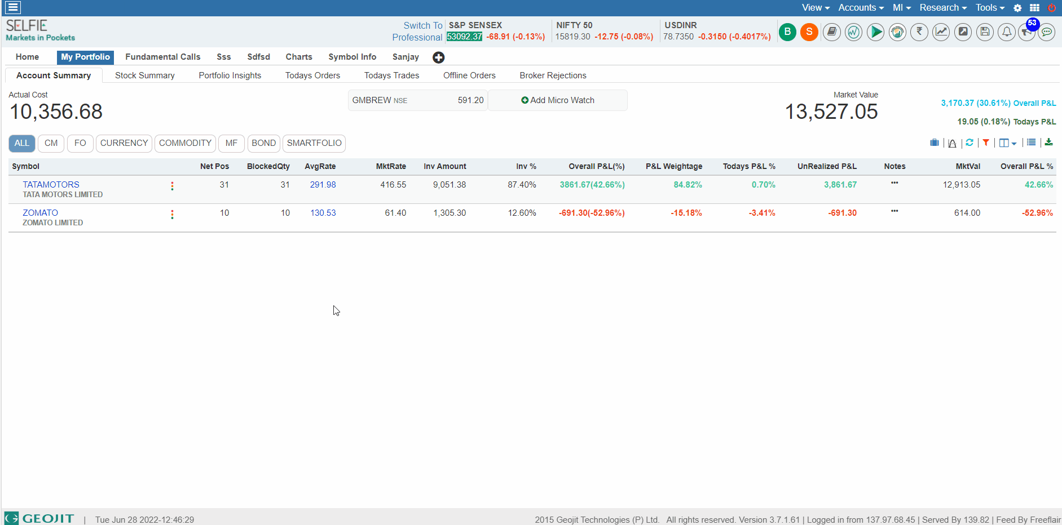Open the bell alerts icon
Screen dimensions: 1062x525
1007,32
